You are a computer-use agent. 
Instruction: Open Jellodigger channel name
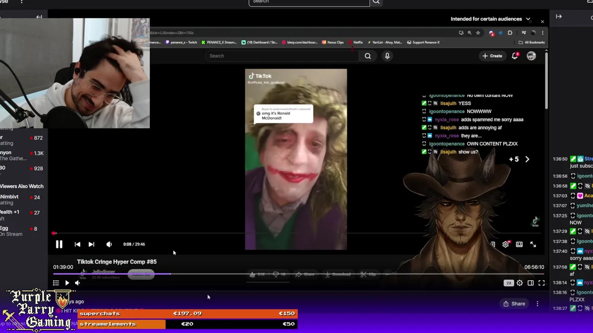pos(104,272)
